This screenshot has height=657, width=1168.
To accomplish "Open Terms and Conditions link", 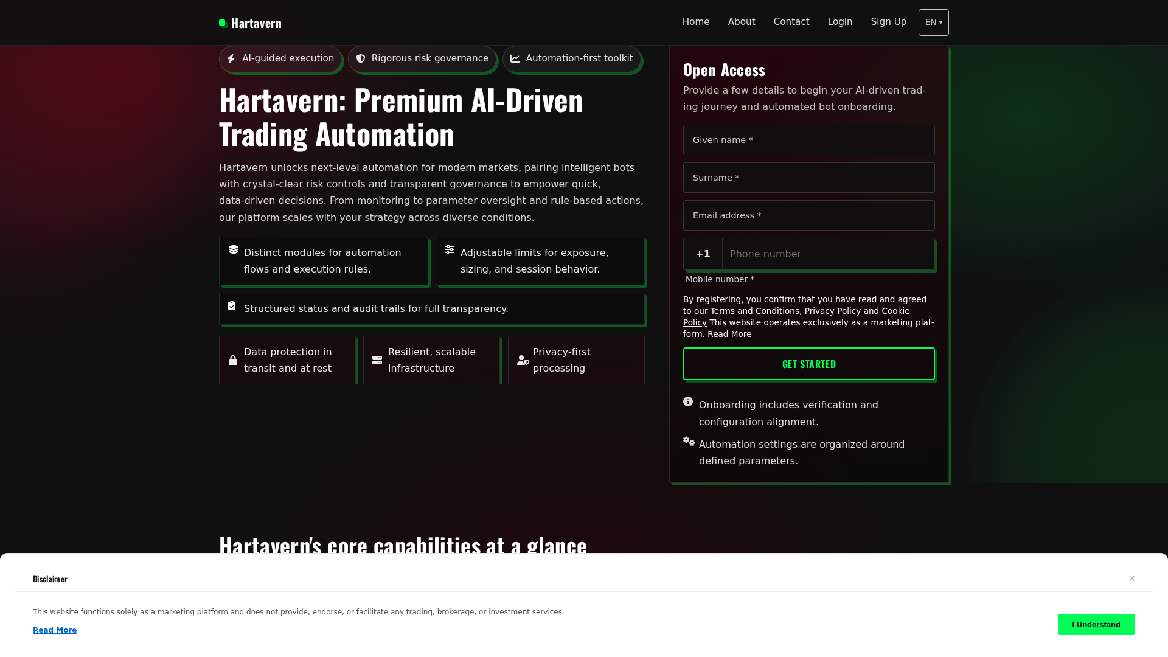I will (755, 311).
